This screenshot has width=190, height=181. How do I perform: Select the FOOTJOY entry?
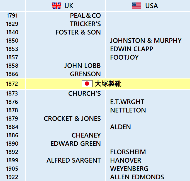pos(124,57)
